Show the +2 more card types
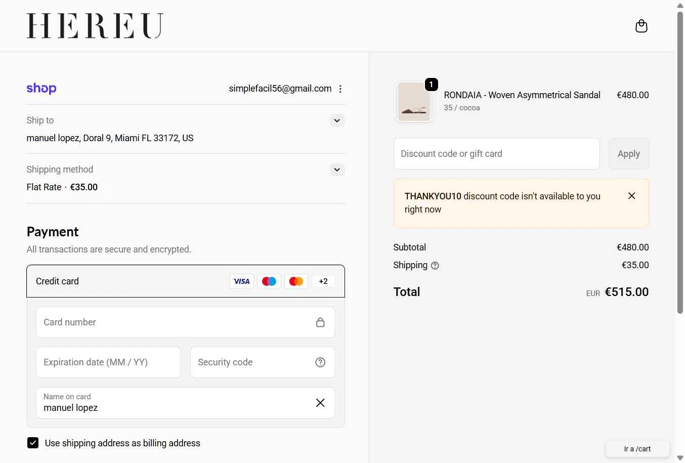The height and width of the screenshot is (463, 685). click(x=323, y=281)
